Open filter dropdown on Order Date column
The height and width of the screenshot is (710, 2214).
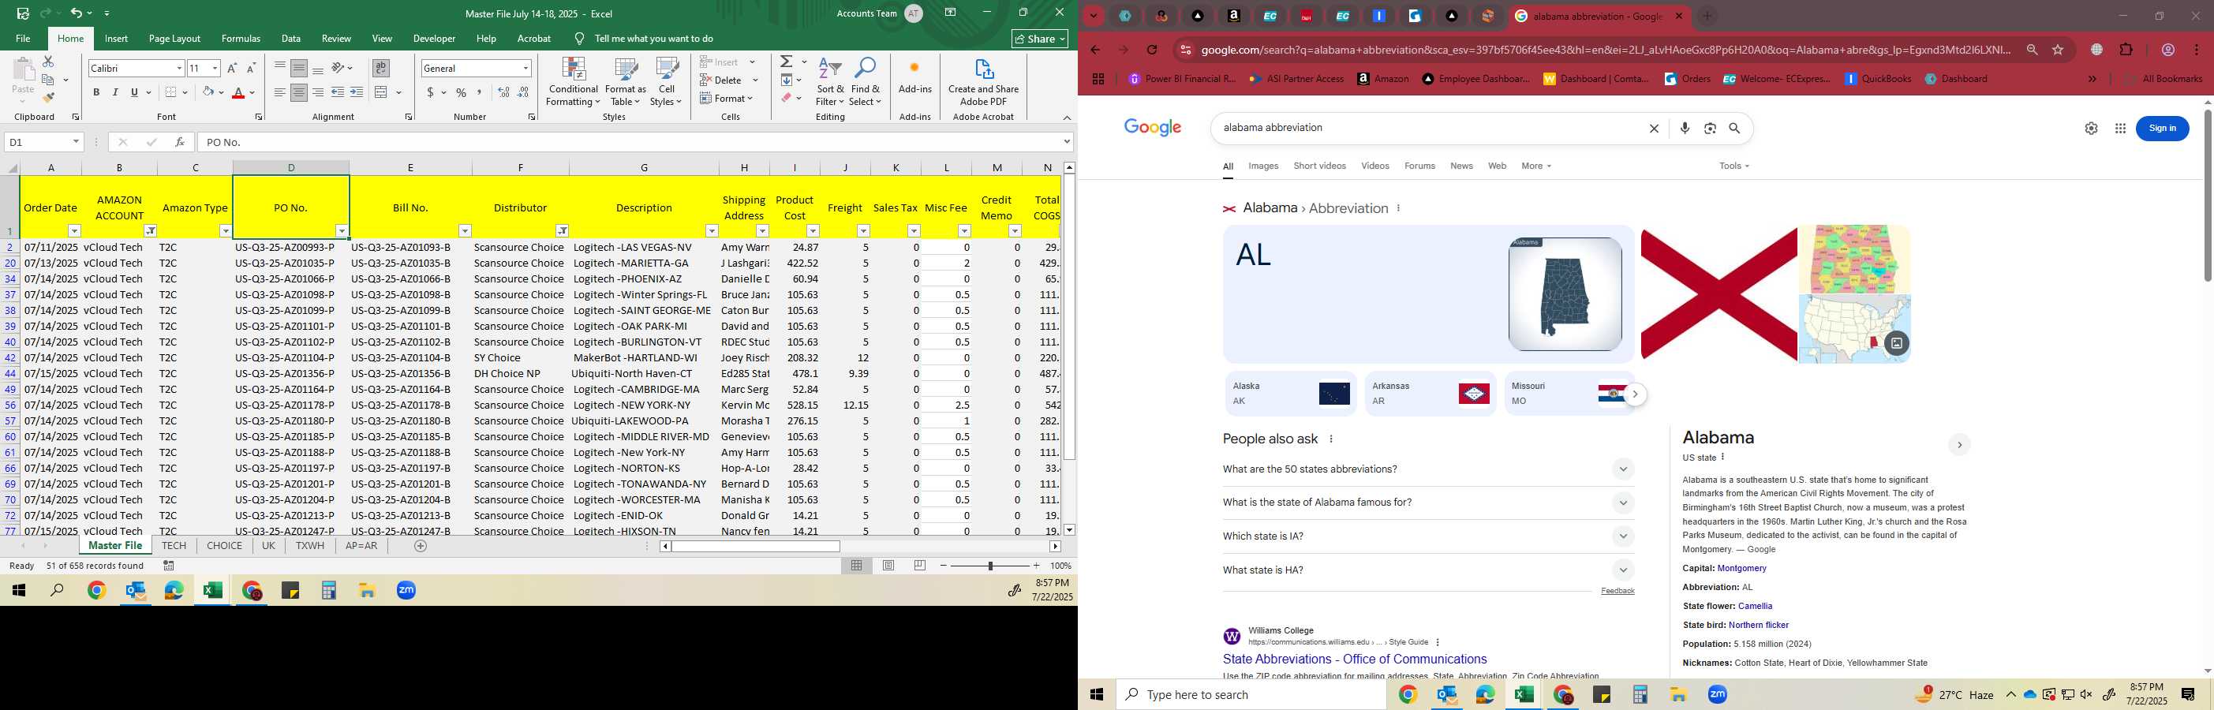74,230
